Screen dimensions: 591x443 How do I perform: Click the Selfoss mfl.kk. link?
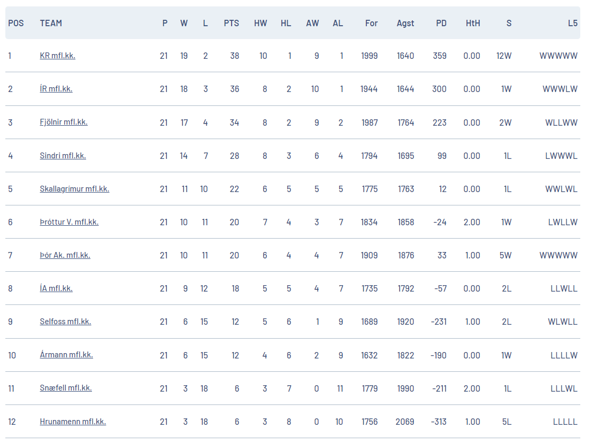[x=65, y=322]
